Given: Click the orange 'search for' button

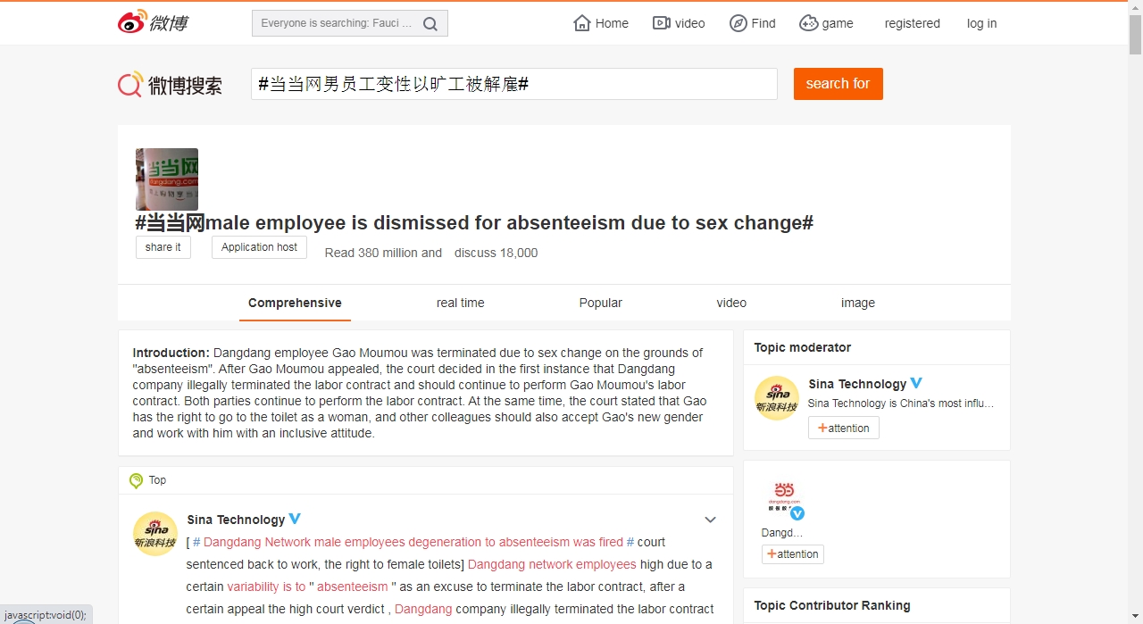Looking at the screenshot, I should click(838, 84).
